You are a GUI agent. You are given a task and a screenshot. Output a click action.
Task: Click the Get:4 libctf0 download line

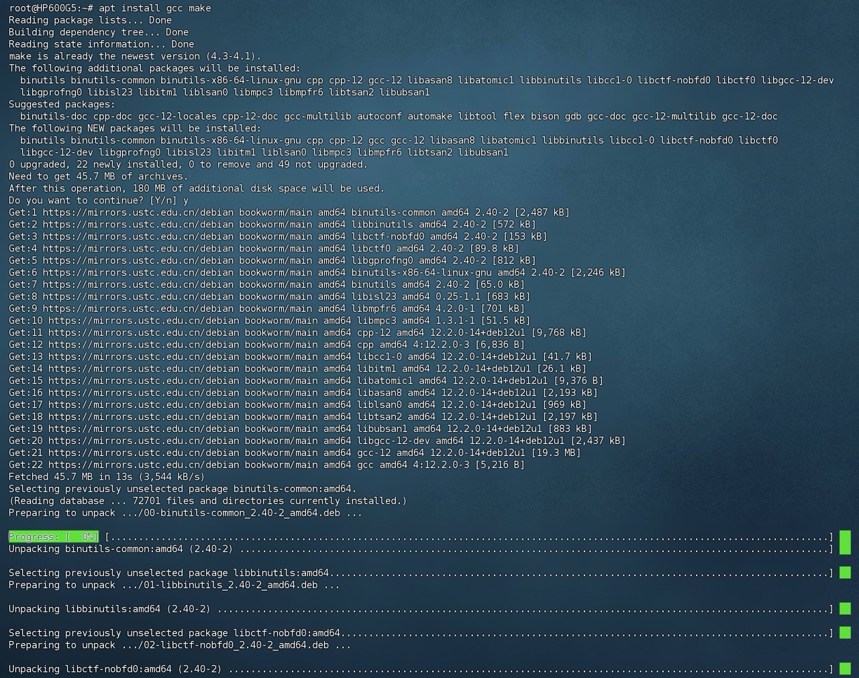(x=264, y=249)
